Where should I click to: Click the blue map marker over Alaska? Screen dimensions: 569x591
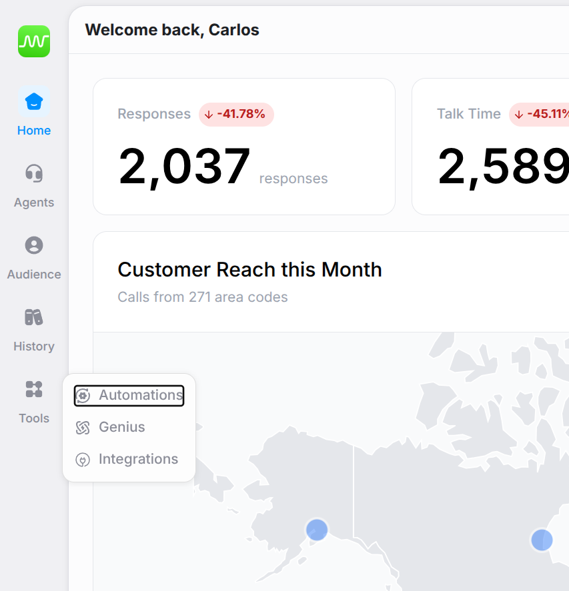pos(316,530)
